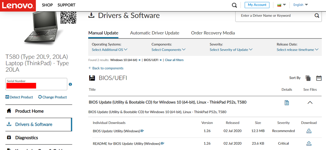Click the Serial Number input field
This screenshot has width=326, height=150.
[36, 84]
